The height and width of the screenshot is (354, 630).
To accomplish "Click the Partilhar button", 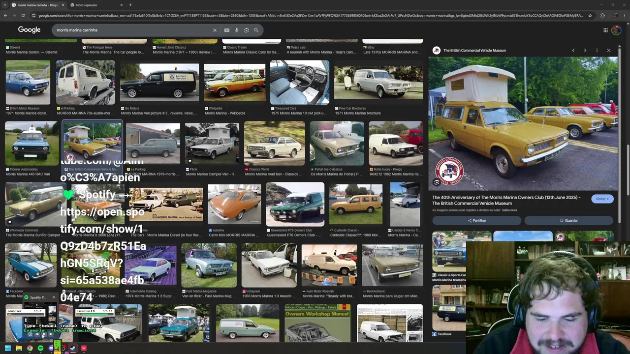I will [x=476, y=220].
